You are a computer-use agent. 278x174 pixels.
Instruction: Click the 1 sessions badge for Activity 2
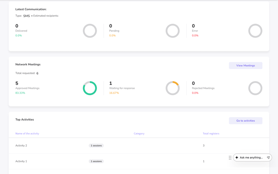pos(96,146)
